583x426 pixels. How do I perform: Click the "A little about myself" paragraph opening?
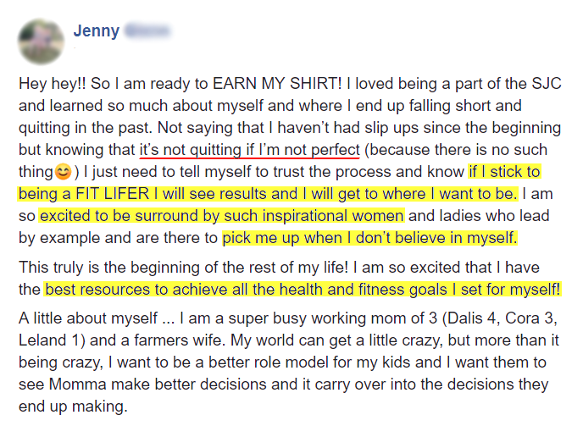[88, 318]
